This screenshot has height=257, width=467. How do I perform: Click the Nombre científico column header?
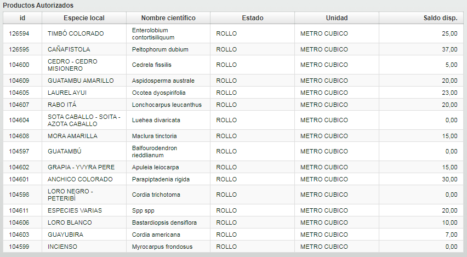click(x=168, y=18)
